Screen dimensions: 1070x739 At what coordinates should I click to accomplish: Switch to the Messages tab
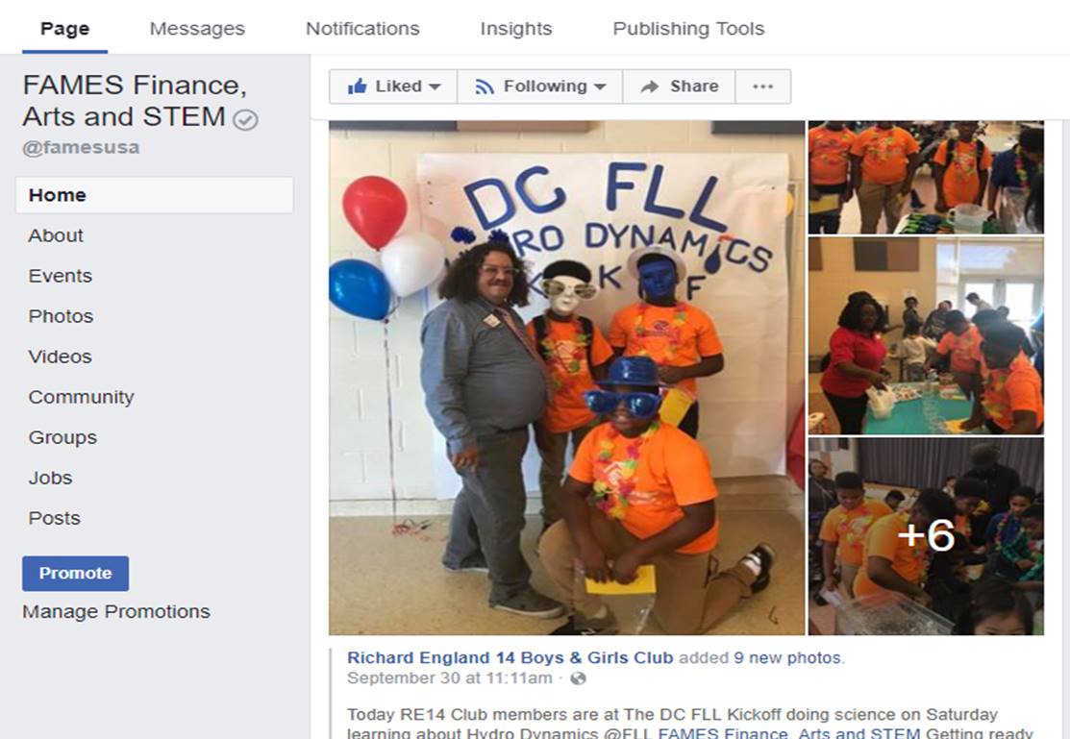pos(197,29)
